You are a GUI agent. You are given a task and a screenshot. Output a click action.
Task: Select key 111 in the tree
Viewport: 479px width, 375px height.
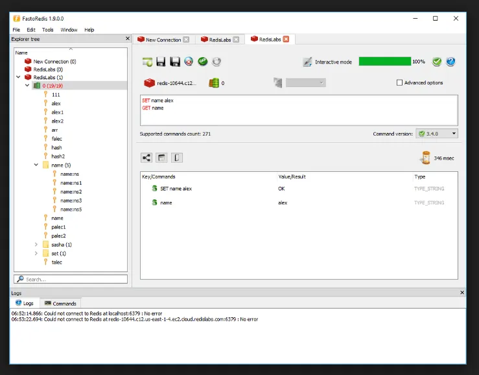(56, 95)
